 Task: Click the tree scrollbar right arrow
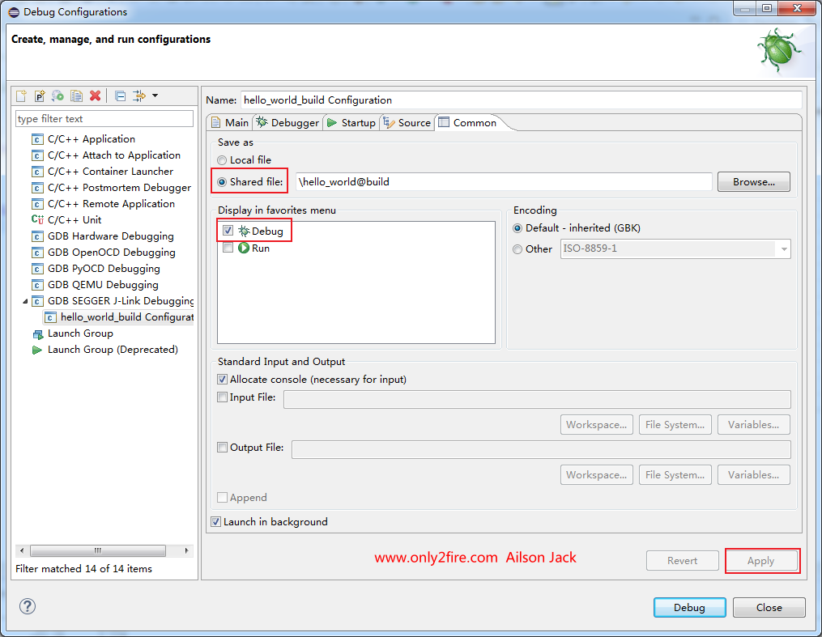point(186,550)
